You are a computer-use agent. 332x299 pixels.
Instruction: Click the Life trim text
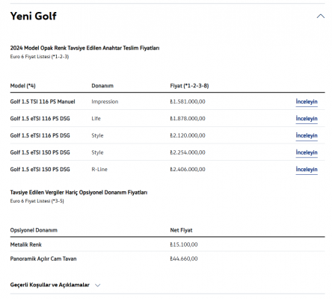coord(96,119)
